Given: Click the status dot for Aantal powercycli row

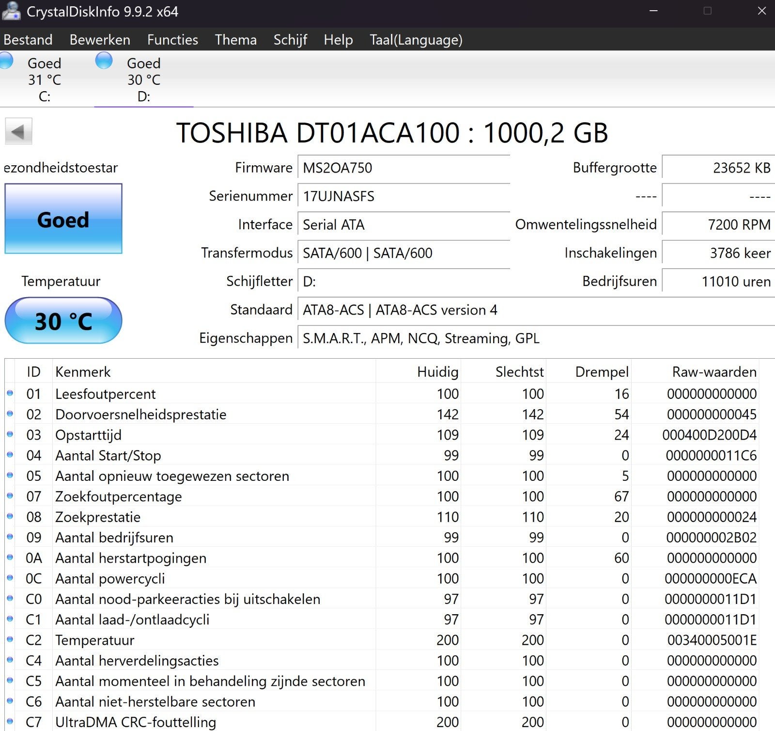Looking at the screenshot, I should [10, 578].
